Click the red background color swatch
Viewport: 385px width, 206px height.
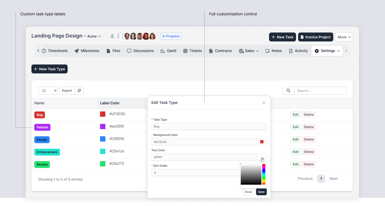262,142
